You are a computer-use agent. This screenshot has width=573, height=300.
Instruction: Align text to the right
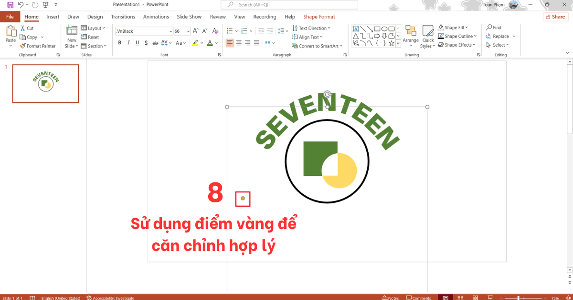[x=247, y=43]
